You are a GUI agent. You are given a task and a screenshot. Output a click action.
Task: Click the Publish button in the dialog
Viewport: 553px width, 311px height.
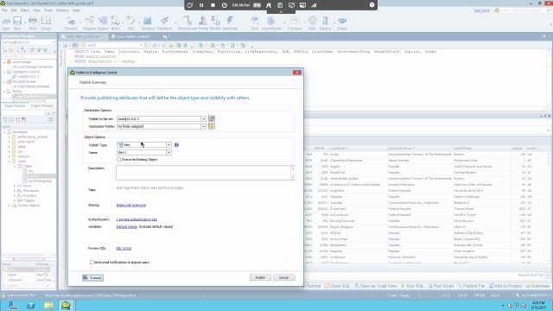[260, 277]
